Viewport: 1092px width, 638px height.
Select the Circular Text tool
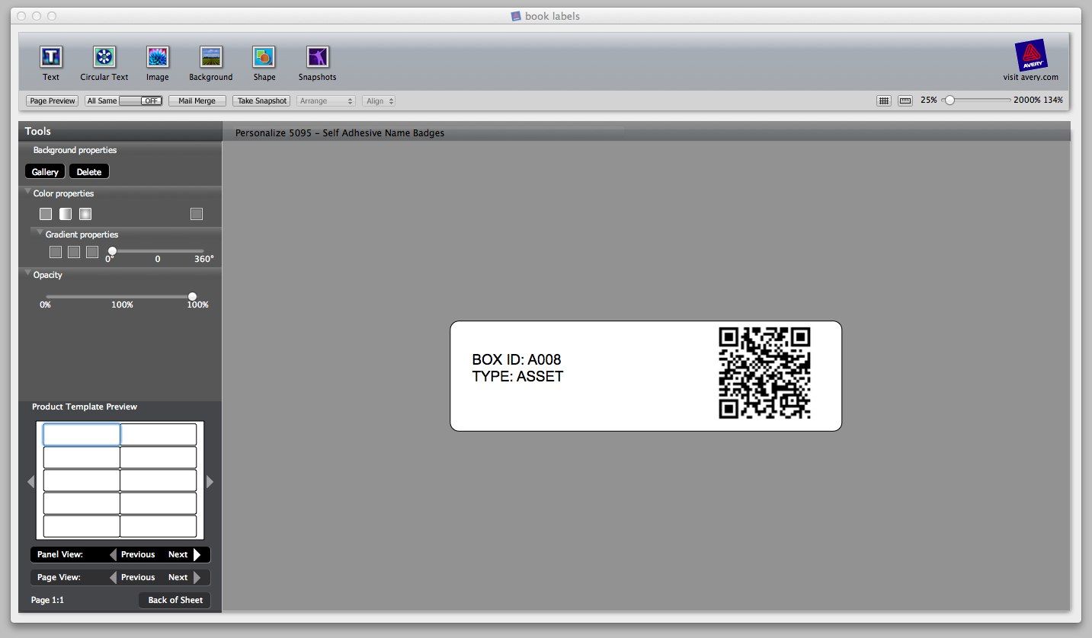(104, 62)
